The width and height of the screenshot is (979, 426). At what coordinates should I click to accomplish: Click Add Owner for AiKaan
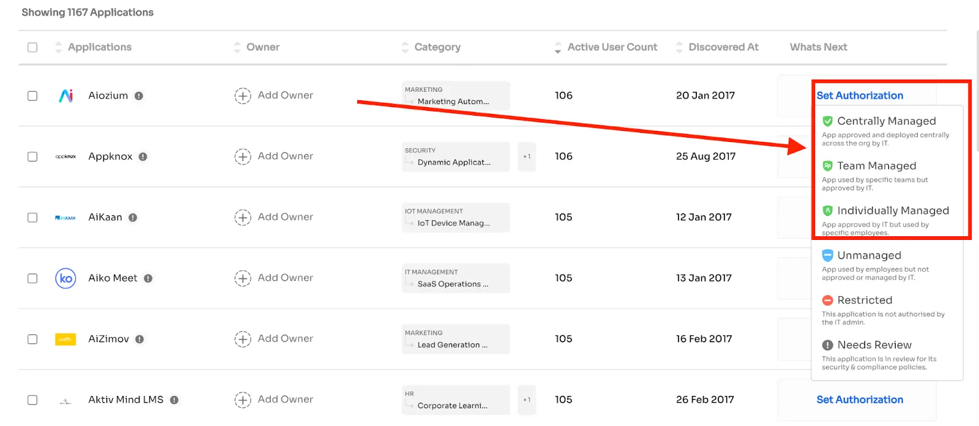click(x=285, y=217)
